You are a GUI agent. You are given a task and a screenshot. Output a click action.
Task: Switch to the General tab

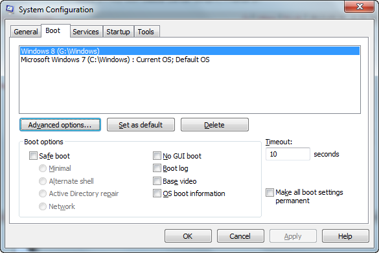[26, 32]
